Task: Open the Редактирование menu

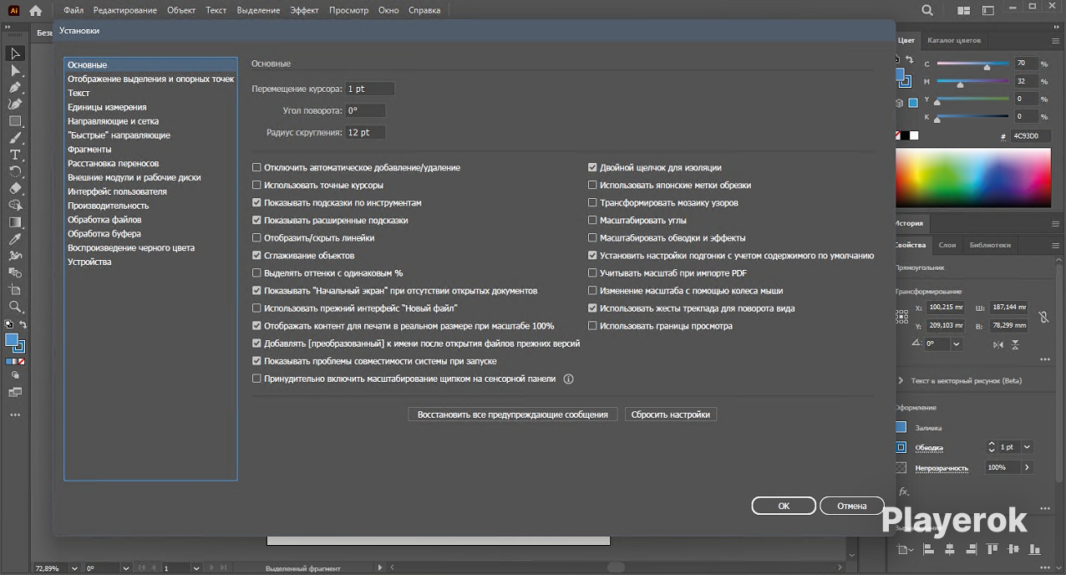Action: pos(125,11)
